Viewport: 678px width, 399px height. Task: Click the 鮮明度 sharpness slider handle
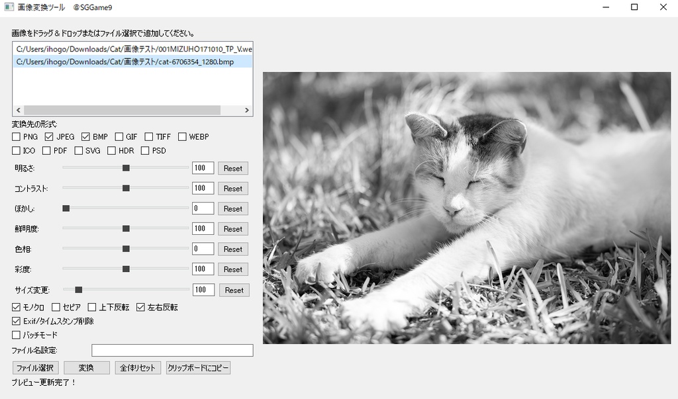(x=126, y=228)
